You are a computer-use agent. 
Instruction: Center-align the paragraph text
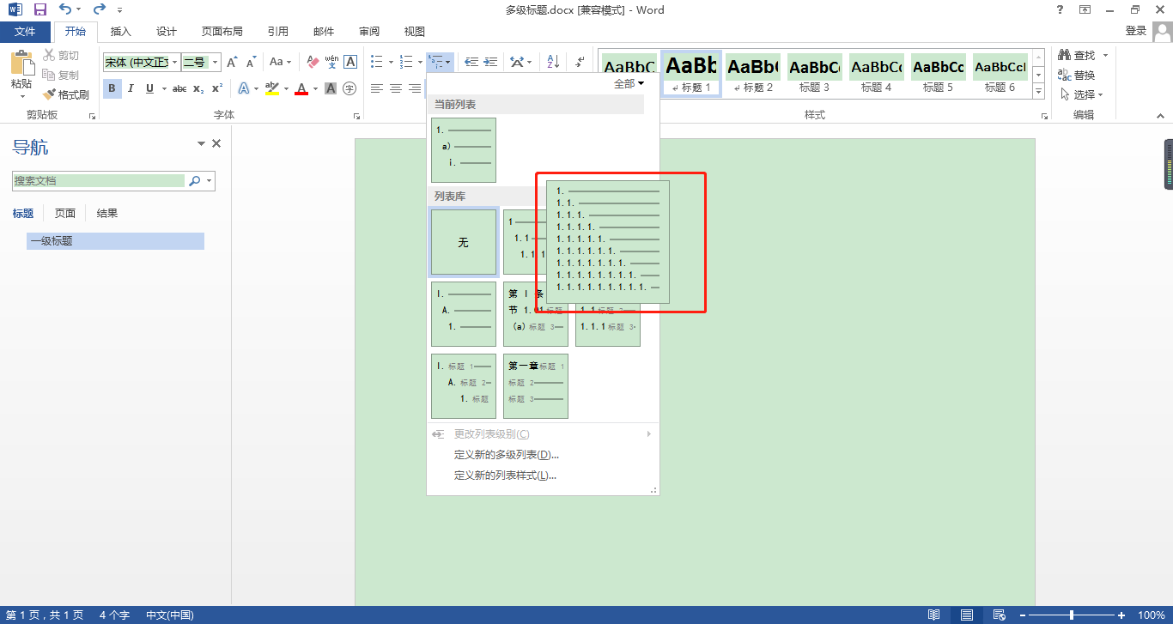pos(396,88)
